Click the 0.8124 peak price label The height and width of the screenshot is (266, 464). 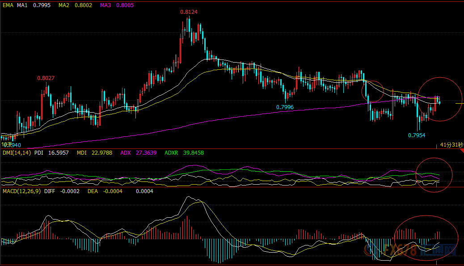(189, 12)
